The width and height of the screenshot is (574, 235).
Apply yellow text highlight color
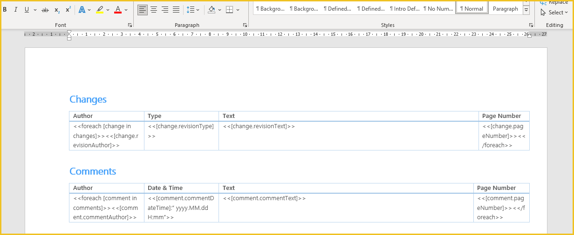coord(99,9)
